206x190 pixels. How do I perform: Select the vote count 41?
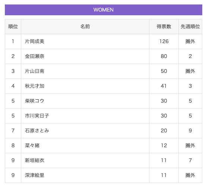coord(164,86)
